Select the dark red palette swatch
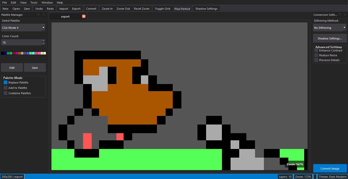Screen dimensions: 348x179 [x=14, y=53]
